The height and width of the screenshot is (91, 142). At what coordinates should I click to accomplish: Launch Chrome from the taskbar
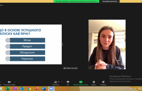point(29,89)
